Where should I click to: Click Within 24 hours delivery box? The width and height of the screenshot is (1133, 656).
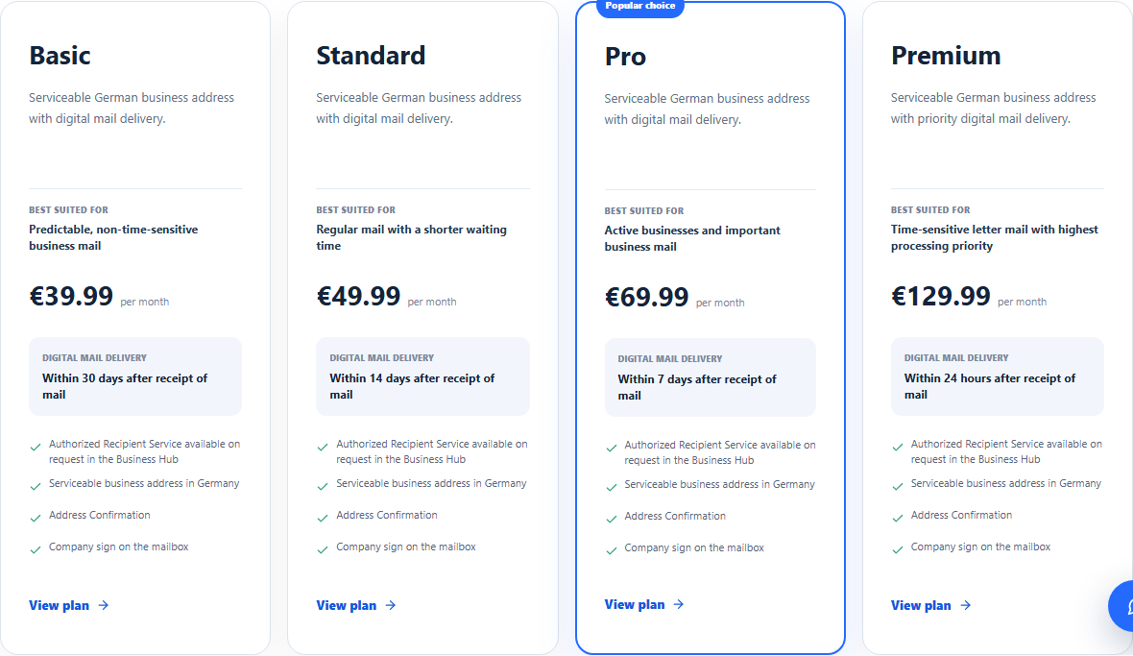tap(998, 377)
